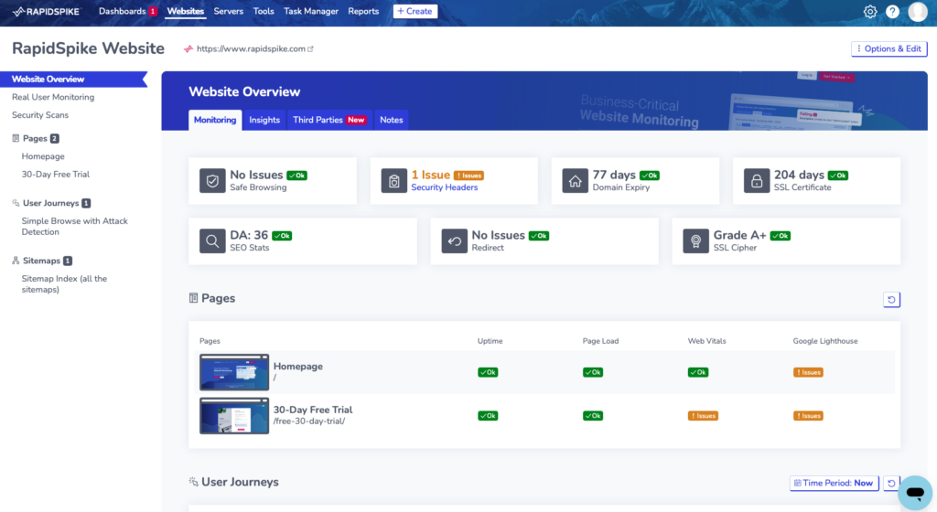Click the Homepage Uptime Ok badge
The image size is (937, 512).
[x=488, y=372]
